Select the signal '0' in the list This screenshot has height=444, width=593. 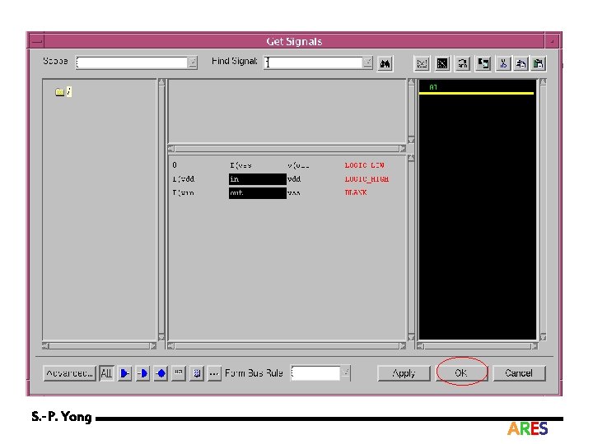tap(175, 165)
